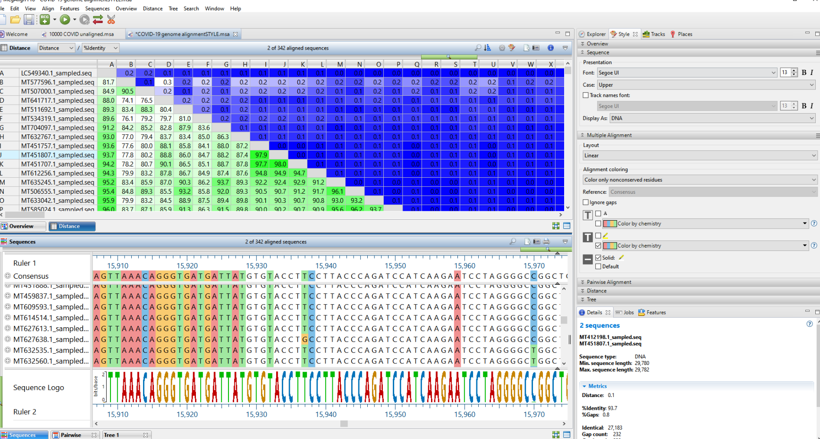
Task: Click the orange scissors cut icon
Action: (111, 19)
